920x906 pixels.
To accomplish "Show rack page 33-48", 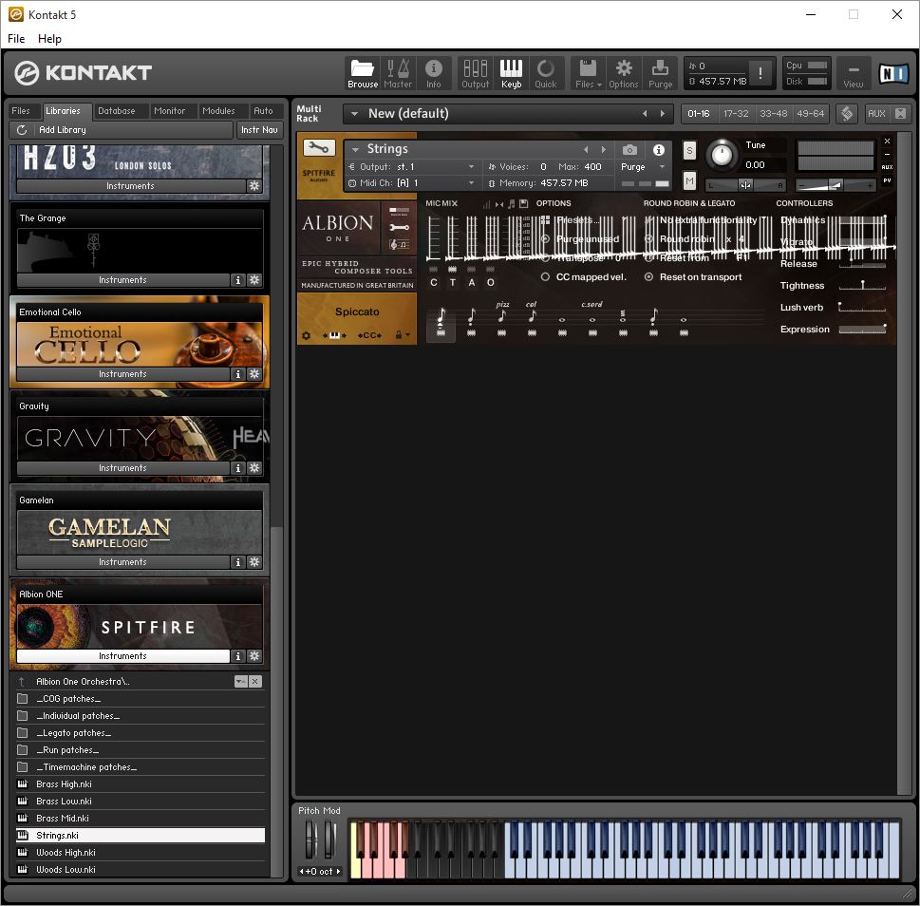I will (774, 113).
